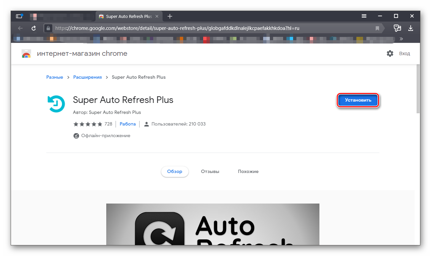
Task: Install the extension with Установить button
Action: point(358,100)
